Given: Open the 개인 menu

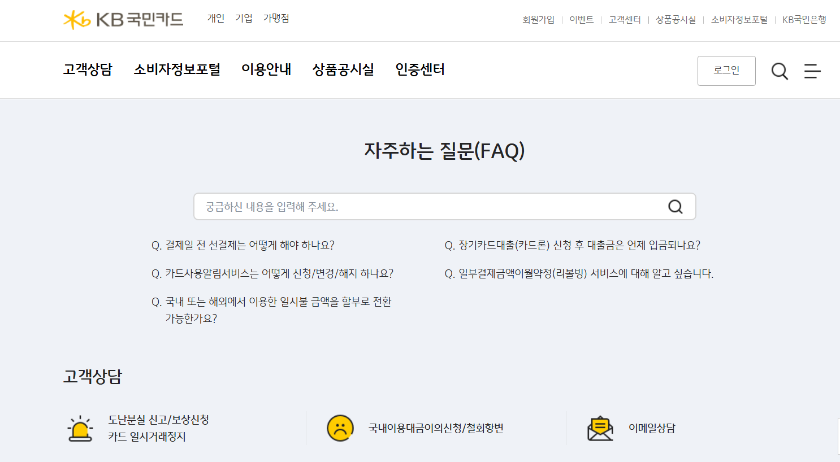Looking at the screenshot, I should tap(215, 18).
